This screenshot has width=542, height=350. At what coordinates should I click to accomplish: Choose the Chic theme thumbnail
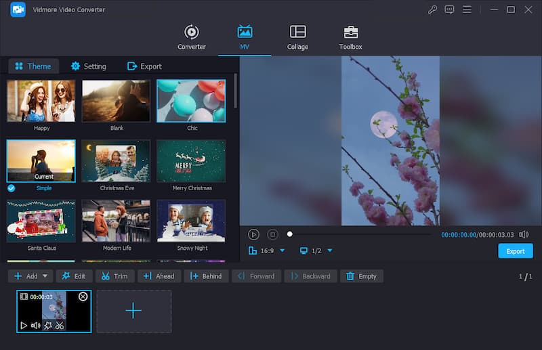point(191,101)
